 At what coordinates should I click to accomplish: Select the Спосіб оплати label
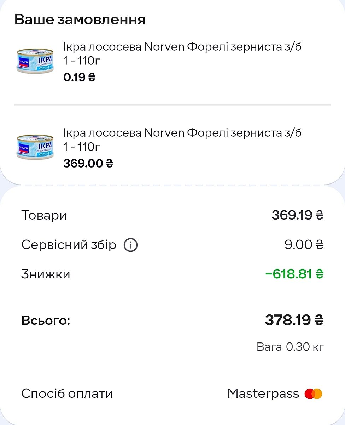tap(67, 393)
